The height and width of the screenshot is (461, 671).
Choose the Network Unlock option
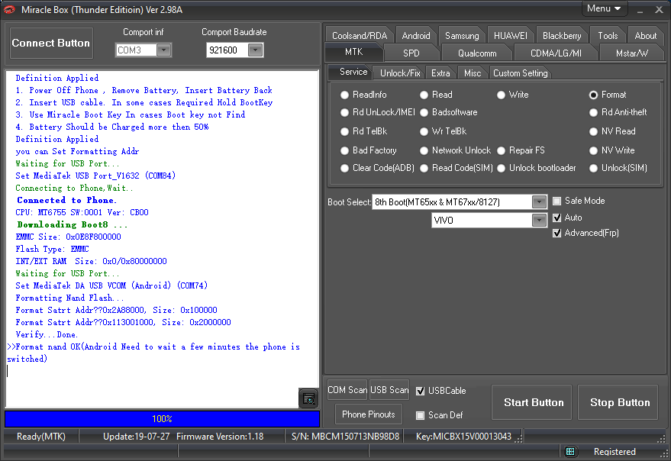[x=455, y=150]
